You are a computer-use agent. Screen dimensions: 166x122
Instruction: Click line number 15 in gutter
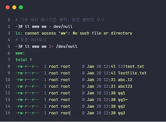[8, 113]
